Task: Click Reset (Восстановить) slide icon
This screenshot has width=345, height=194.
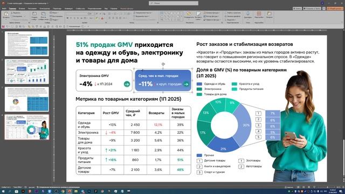Action: coord(51,16)
